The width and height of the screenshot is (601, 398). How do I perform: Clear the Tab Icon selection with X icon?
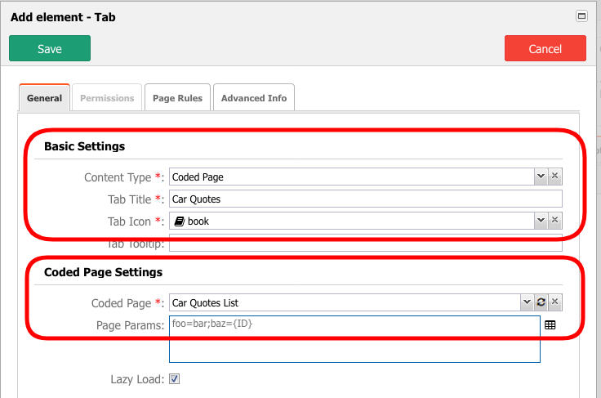(554, 221)
